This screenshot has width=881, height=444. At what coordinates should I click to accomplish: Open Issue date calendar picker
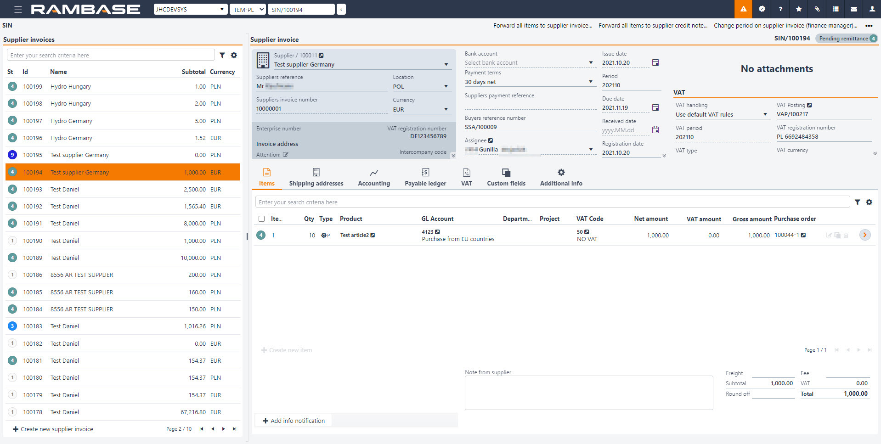tap(655, 62)
